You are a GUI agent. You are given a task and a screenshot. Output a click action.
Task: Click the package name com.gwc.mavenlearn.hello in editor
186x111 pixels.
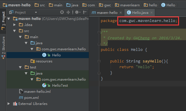(x=147, y=21)
